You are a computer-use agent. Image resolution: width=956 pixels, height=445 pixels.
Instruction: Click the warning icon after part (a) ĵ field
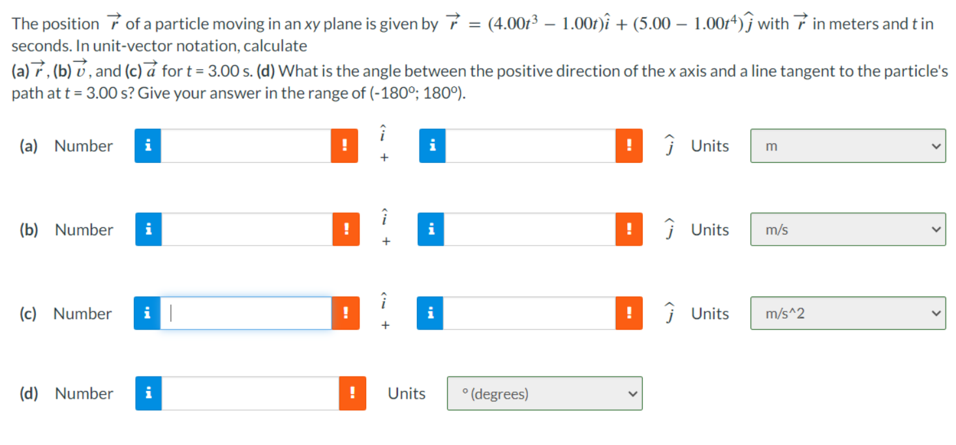pyautogui.click(x=630, y=145)
